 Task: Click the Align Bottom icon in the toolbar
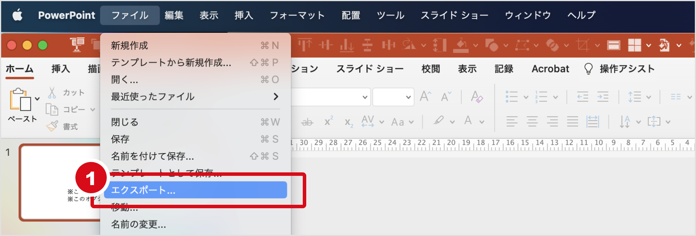(x=346, y=46)
